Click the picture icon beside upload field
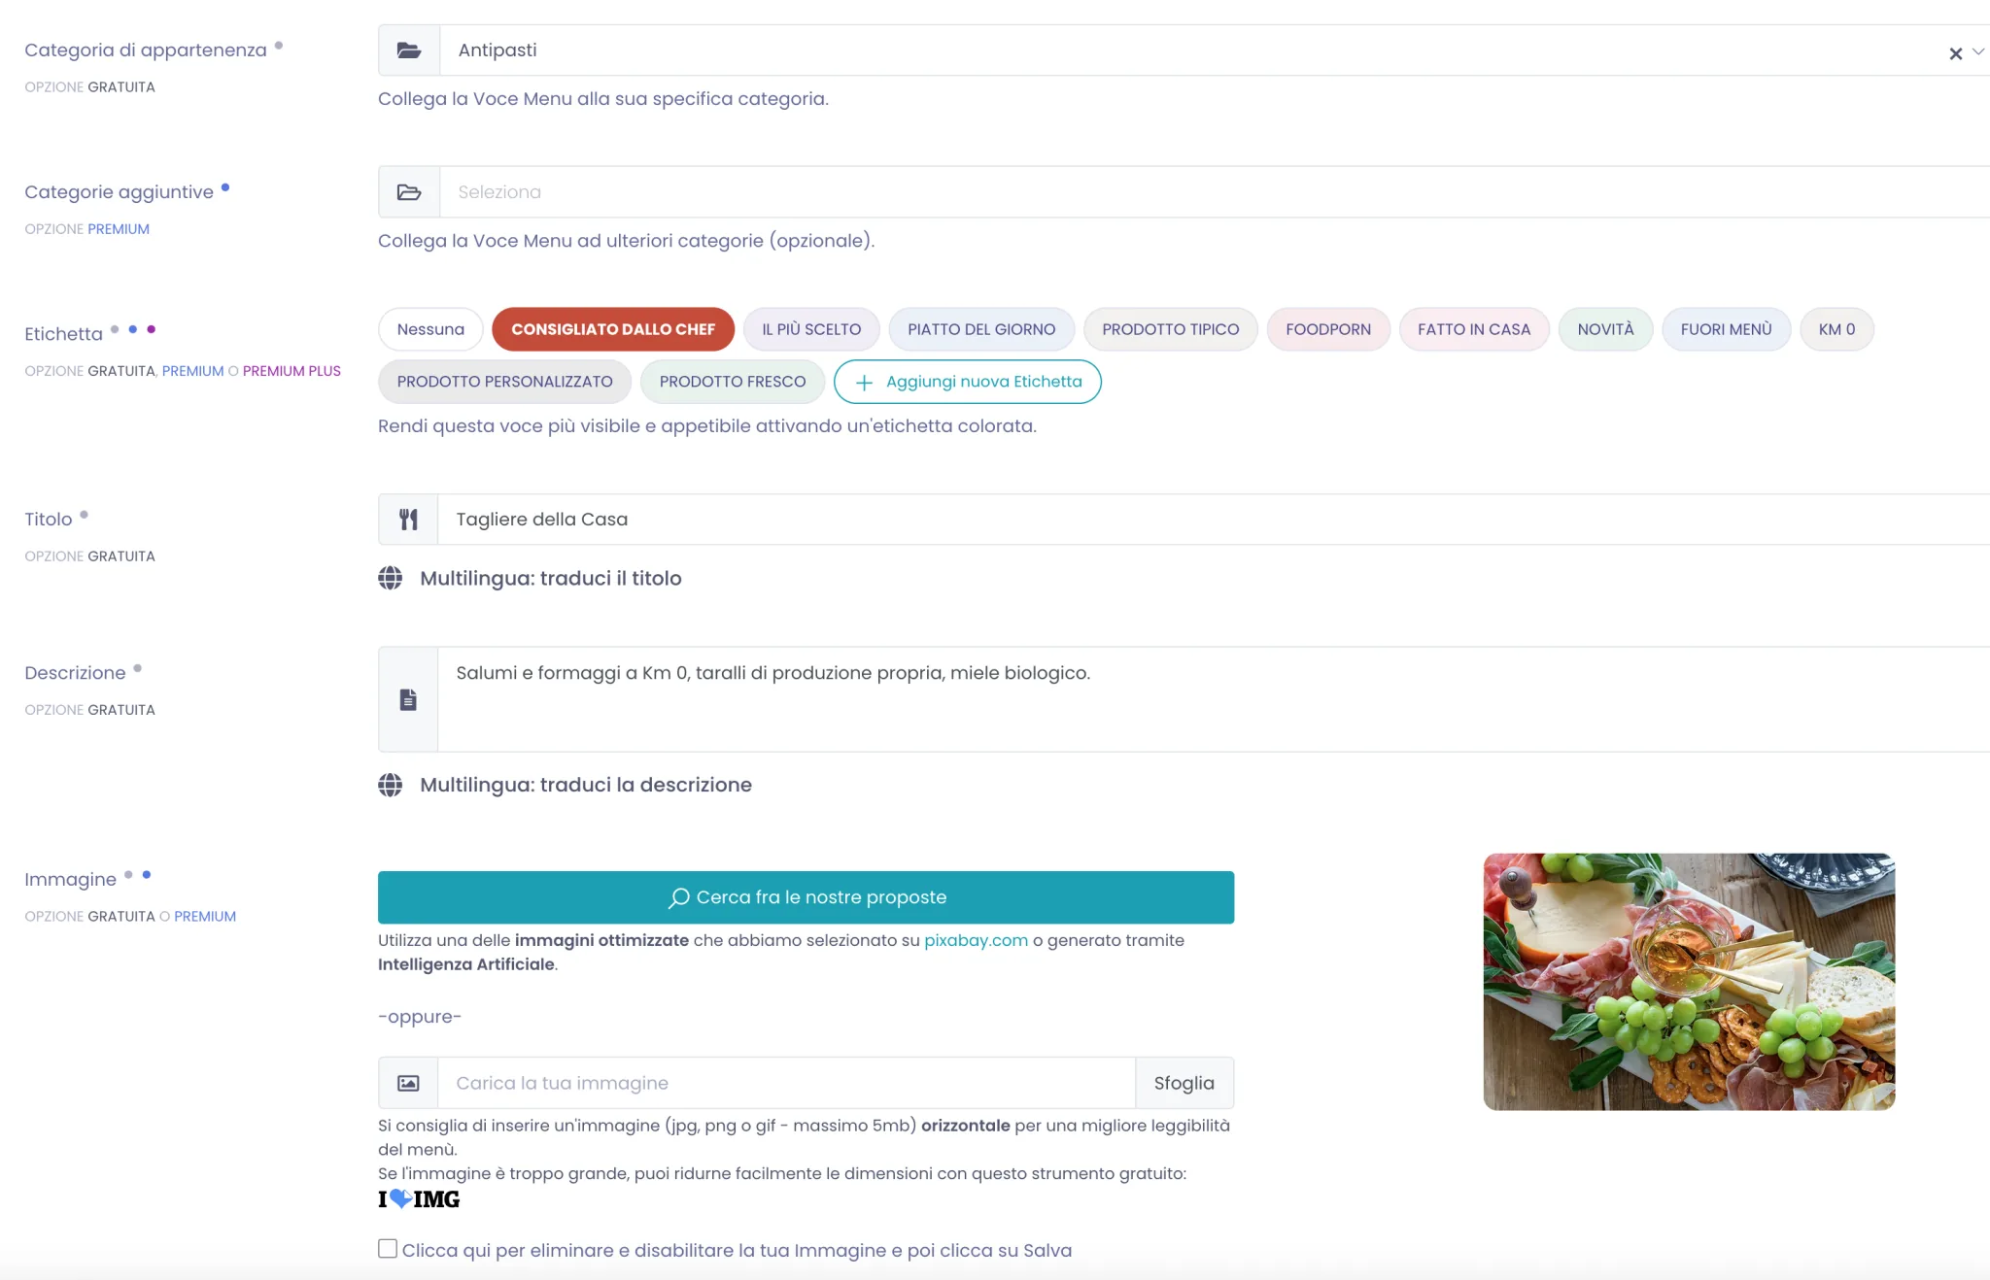This screenshot has height=1280, width=1990. point(408,1083)
